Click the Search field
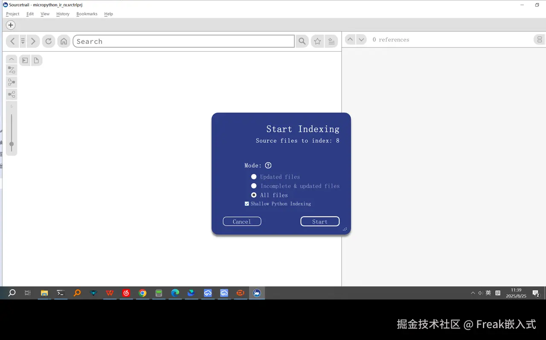546x340 pixels. (x=184, y=41)
